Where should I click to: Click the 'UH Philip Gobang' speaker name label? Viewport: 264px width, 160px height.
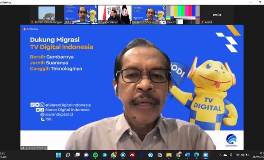[36, 148]
